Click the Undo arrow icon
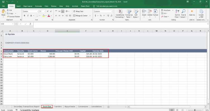This screenshot has height=111, width=210. click(x=7, y=2)
